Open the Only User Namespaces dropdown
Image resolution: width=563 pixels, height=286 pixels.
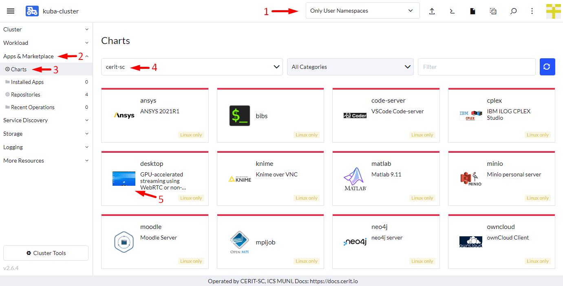pos(362,11)
